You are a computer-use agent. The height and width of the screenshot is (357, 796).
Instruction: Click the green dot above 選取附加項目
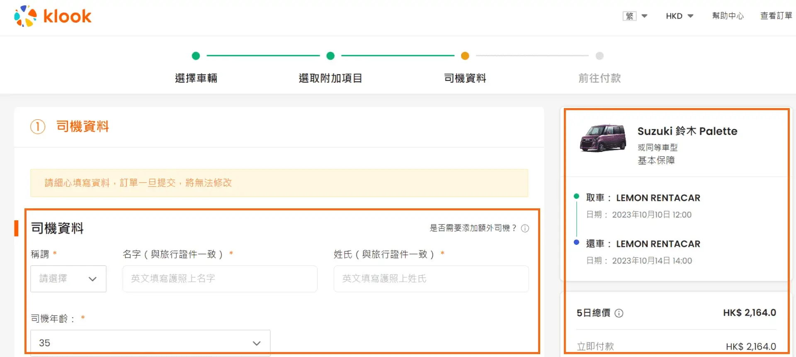330,55
